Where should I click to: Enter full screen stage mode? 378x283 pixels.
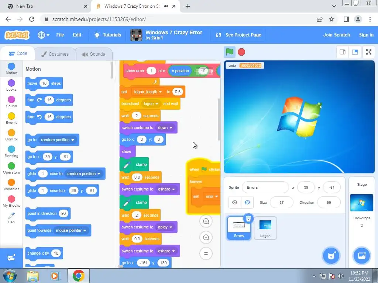[369, 52]
